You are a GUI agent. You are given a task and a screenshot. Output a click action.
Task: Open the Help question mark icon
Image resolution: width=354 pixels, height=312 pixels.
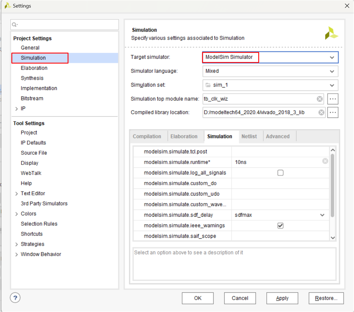pyautogui.click(x=15, y=298)
